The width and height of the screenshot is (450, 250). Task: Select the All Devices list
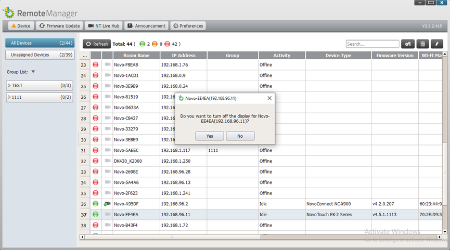40,43
